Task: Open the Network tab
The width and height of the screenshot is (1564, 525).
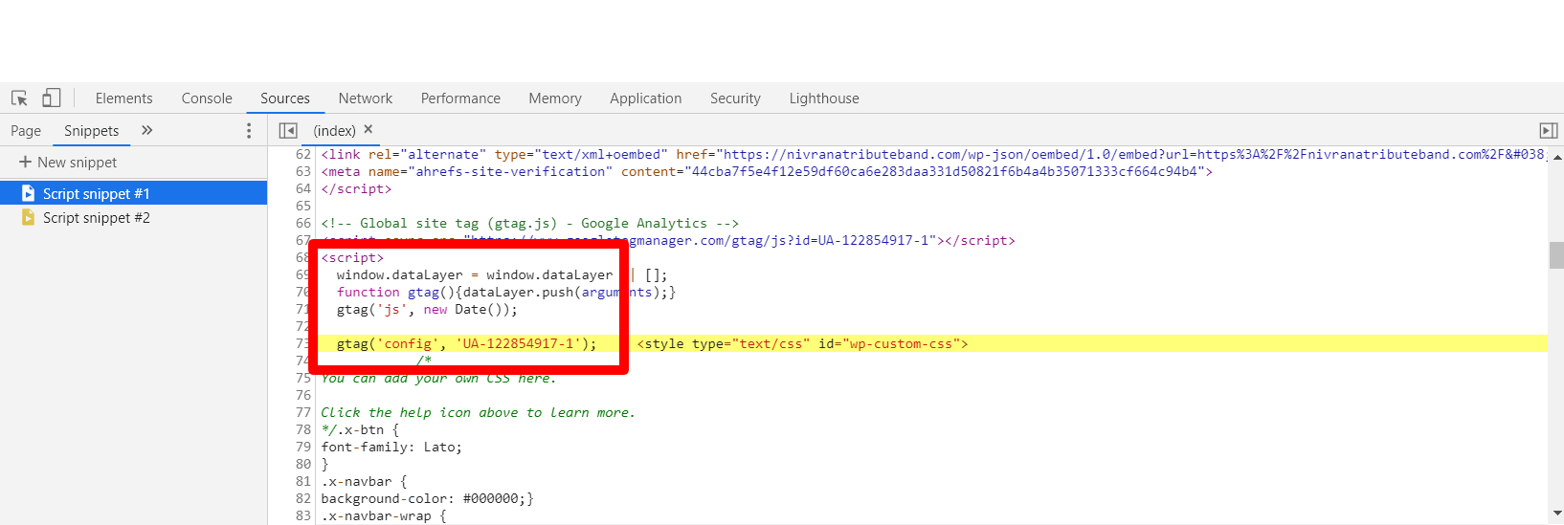Action: tap(366, 98)
